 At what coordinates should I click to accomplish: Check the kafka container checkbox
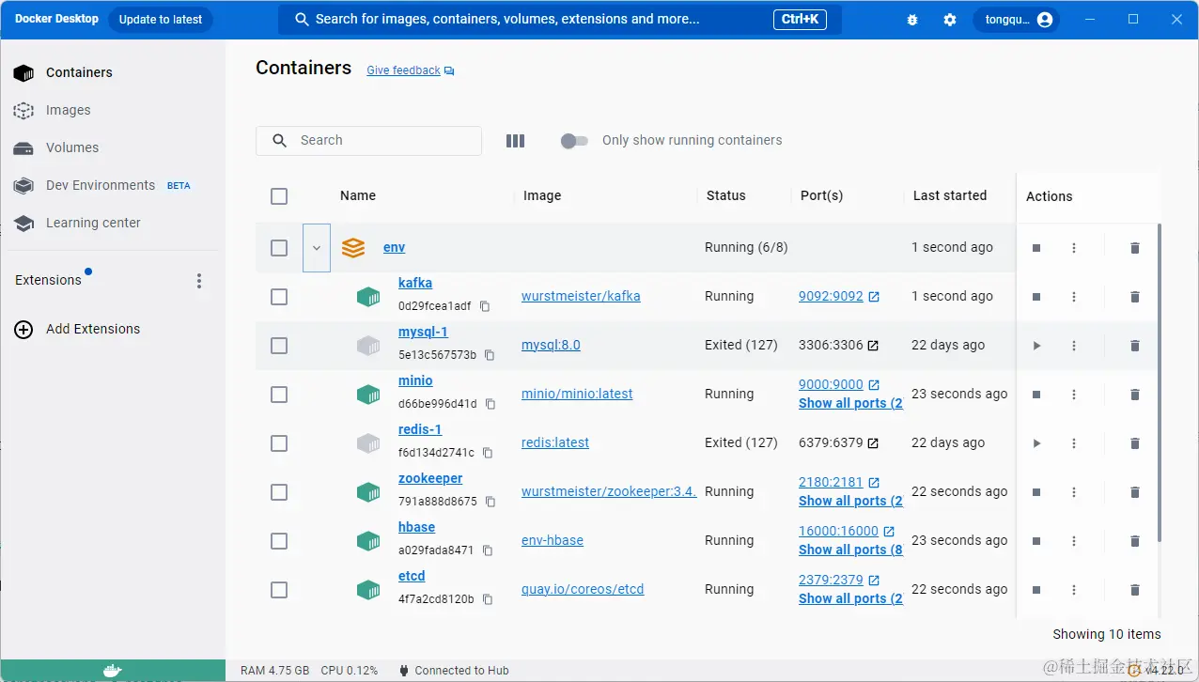(x=279, y=297)
